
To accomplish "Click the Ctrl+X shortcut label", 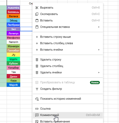I will click(96, 8).
